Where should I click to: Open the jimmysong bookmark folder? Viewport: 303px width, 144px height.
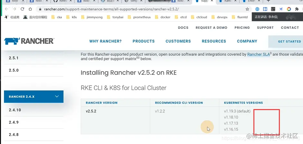click(92, 17)
